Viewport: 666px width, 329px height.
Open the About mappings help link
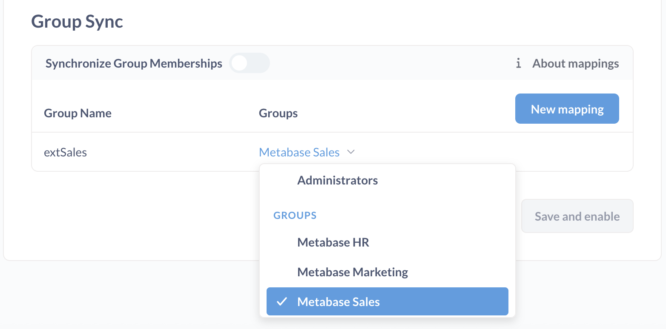point(575,63)
